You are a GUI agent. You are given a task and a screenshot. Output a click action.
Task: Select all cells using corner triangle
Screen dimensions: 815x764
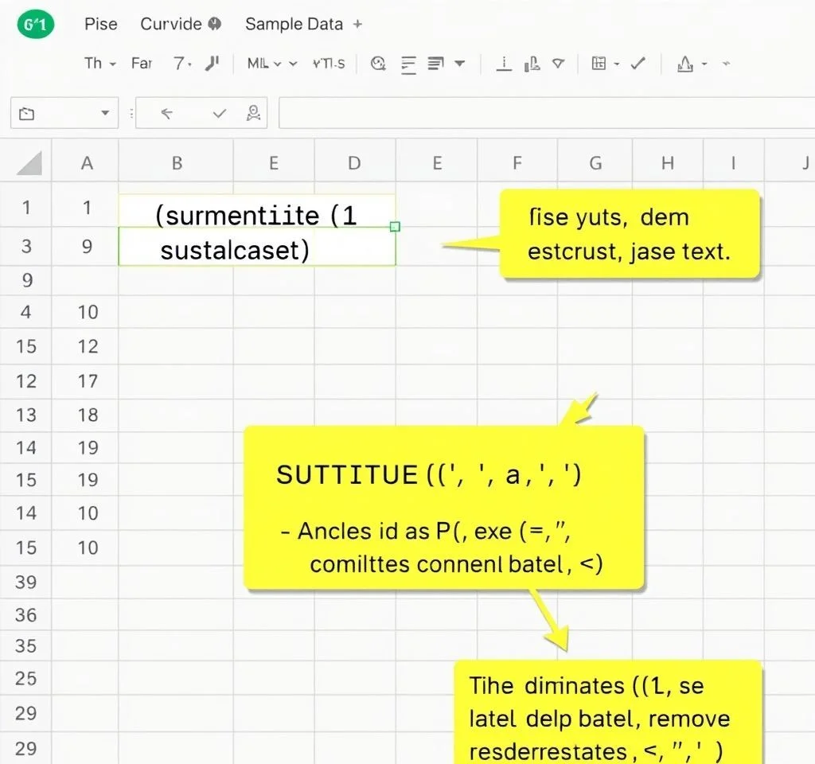[x=29, y=163]
